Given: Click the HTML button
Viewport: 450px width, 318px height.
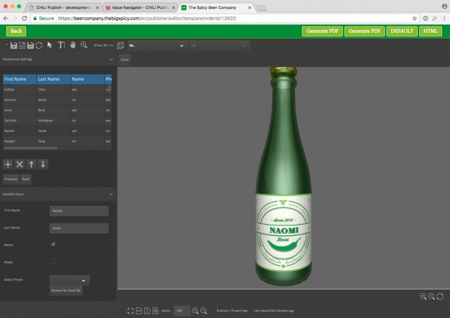Looking at the screenshot, I should [430, 31].
